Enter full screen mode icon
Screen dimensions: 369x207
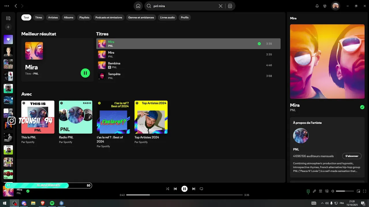[x=365, y=191]
